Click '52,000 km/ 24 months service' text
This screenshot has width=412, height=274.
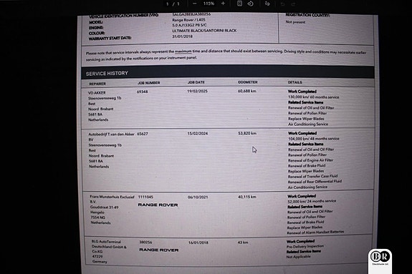(312, 201)
